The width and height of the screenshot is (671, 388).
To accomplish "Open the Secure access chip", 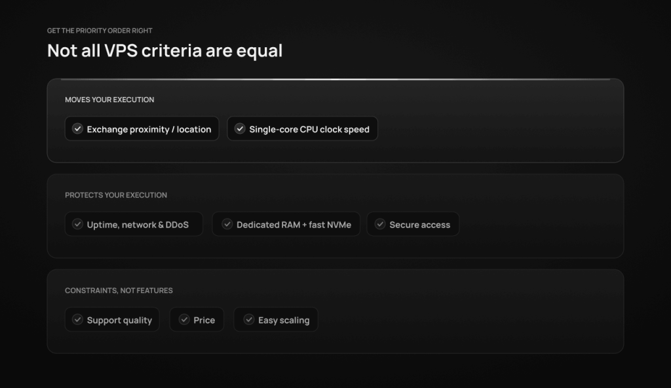I will (413, 224).
